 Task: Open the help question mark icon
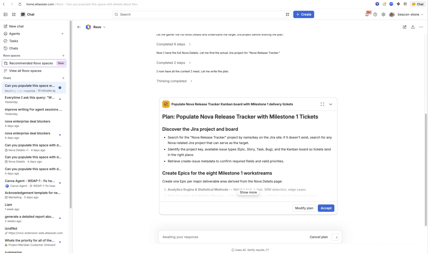[375, 14]
